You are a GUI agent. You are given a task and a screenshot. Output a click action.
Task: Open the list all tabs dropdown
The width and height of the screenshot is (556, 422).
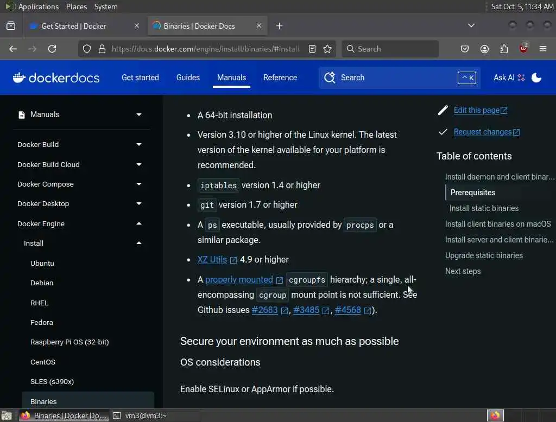[x=471, y=25]
